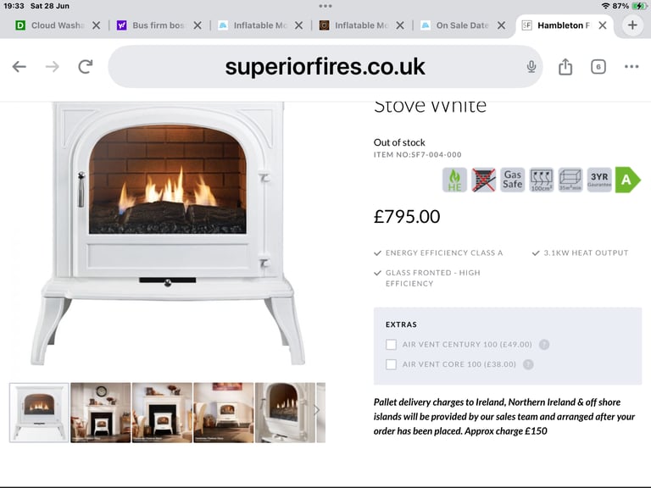Tick the Air Vent Century 100 checkbox

(391, 345)
